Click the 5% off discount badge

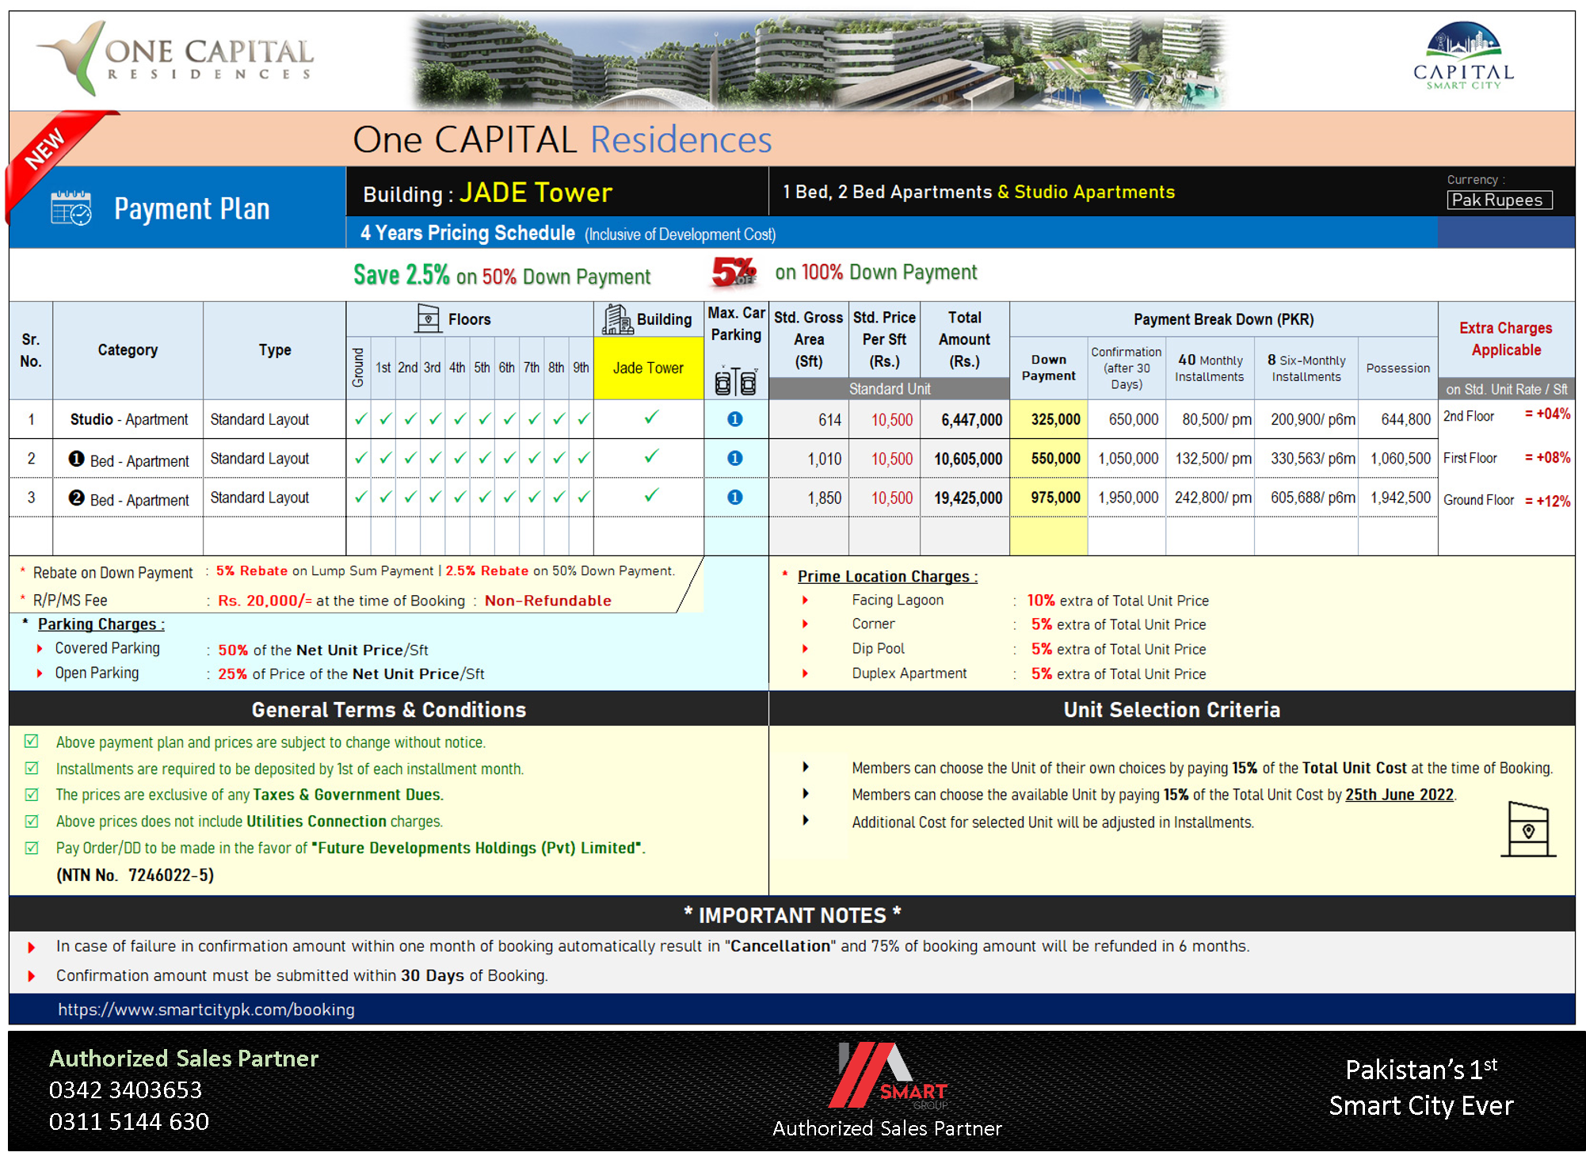point(733,272)
